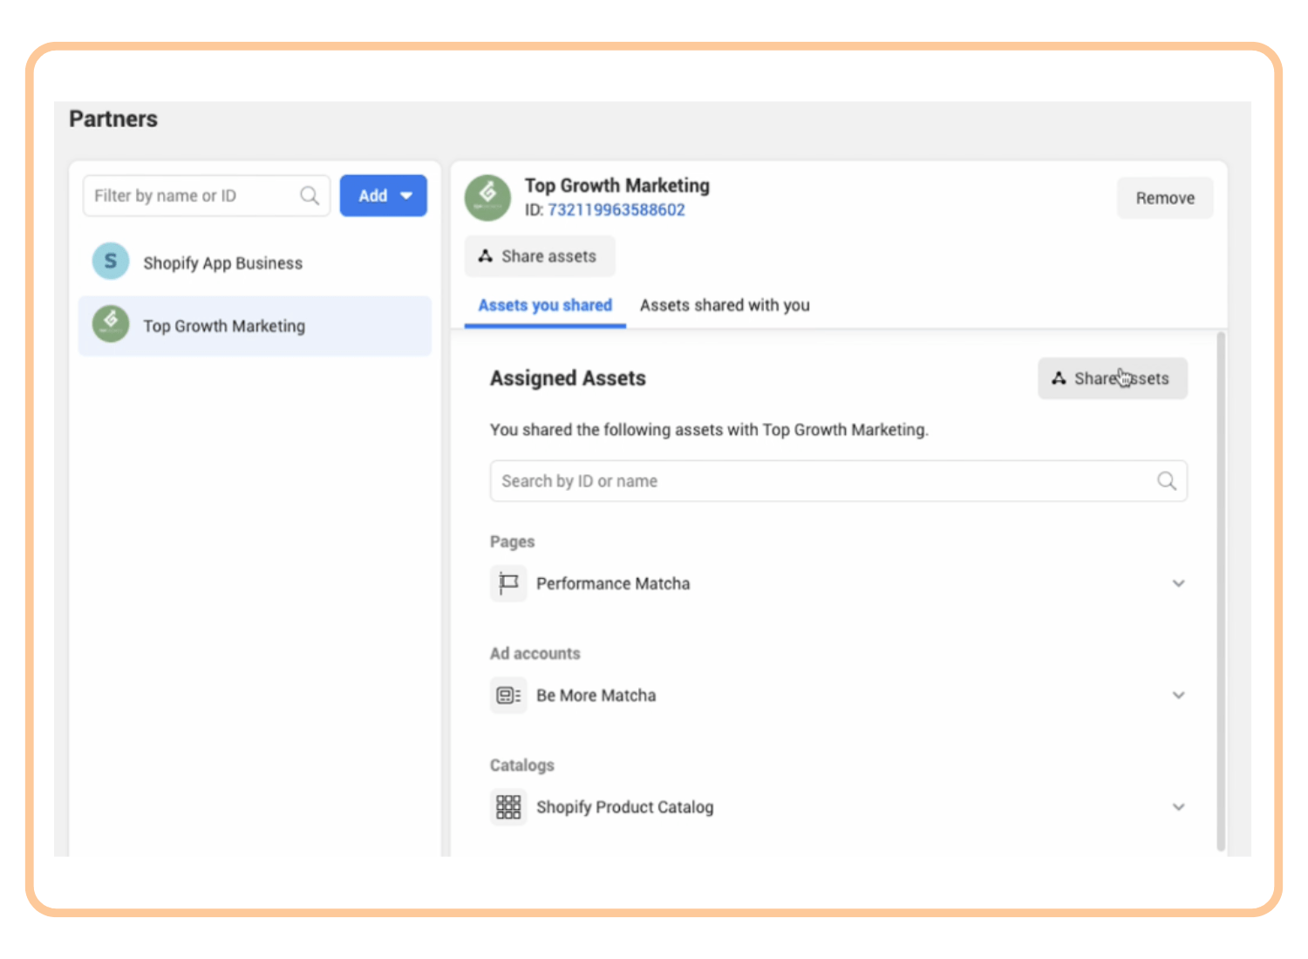
Task: Expand the Performance Matcha row chevron
Action: (x=1178, y=583)
